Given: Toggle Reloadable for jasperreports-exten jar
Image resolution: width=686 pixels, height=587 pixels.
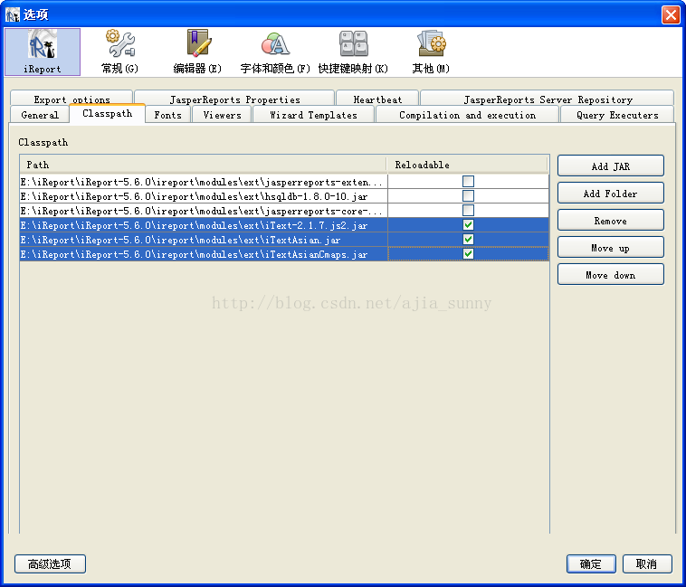Looking at the screenshot, I should 468,182.
